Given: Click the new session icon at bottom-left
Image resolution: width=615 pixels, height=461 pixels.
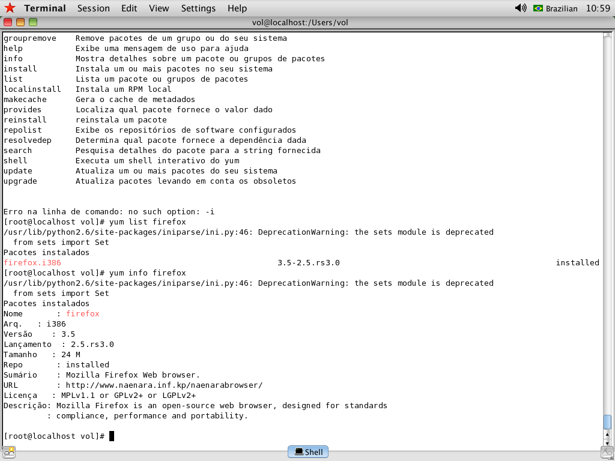Looking at the screenshot, I should pyautogui.click(x=8, y=452).
